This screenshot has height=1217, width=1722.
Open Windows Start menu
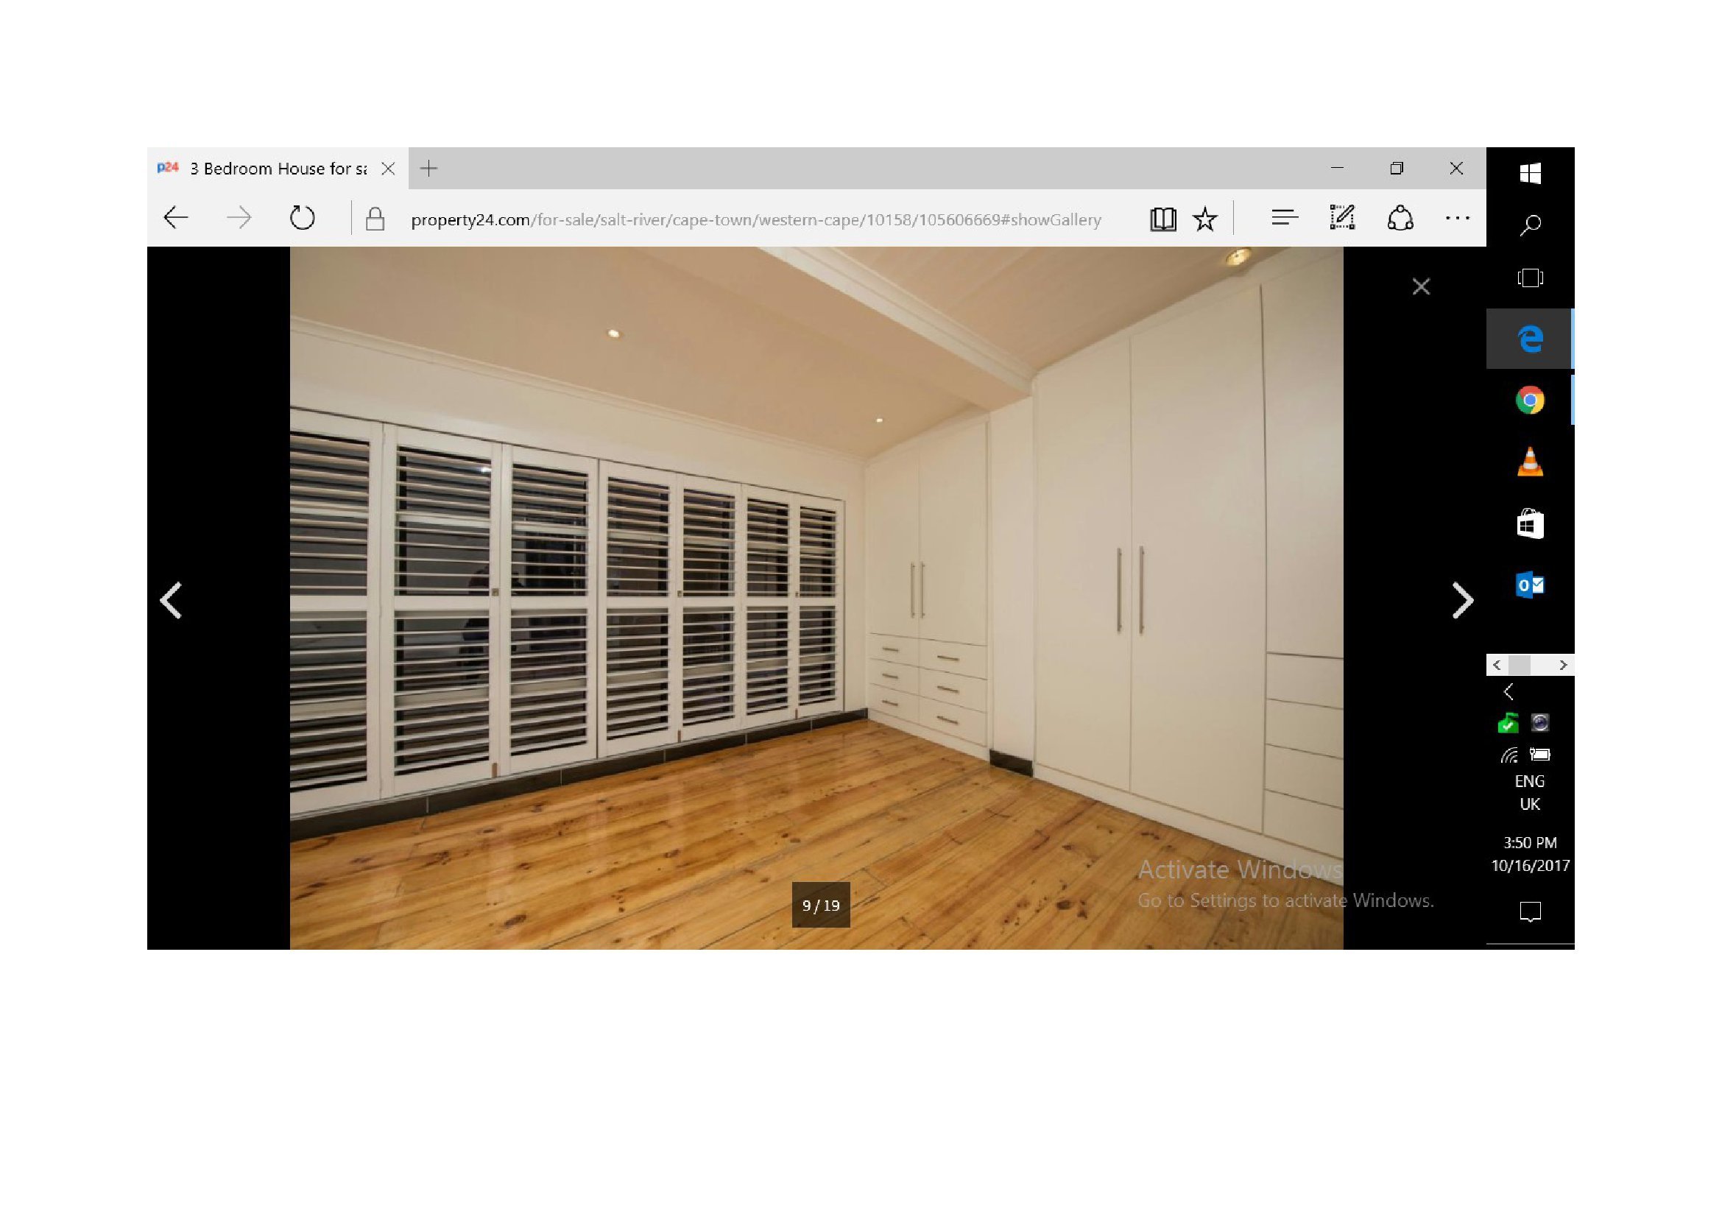1530,174
